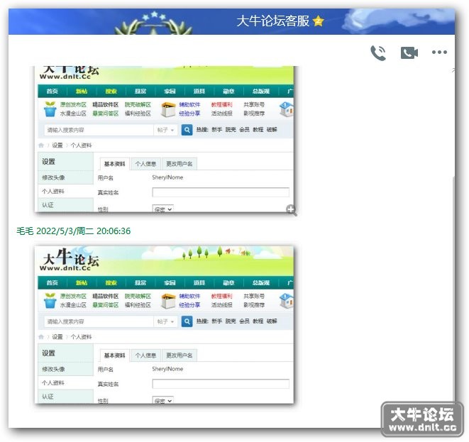469x442 pixels.
Task: Click 真实姓名 field in image above 毛毛's timestamp
Action: coord(221,192)
